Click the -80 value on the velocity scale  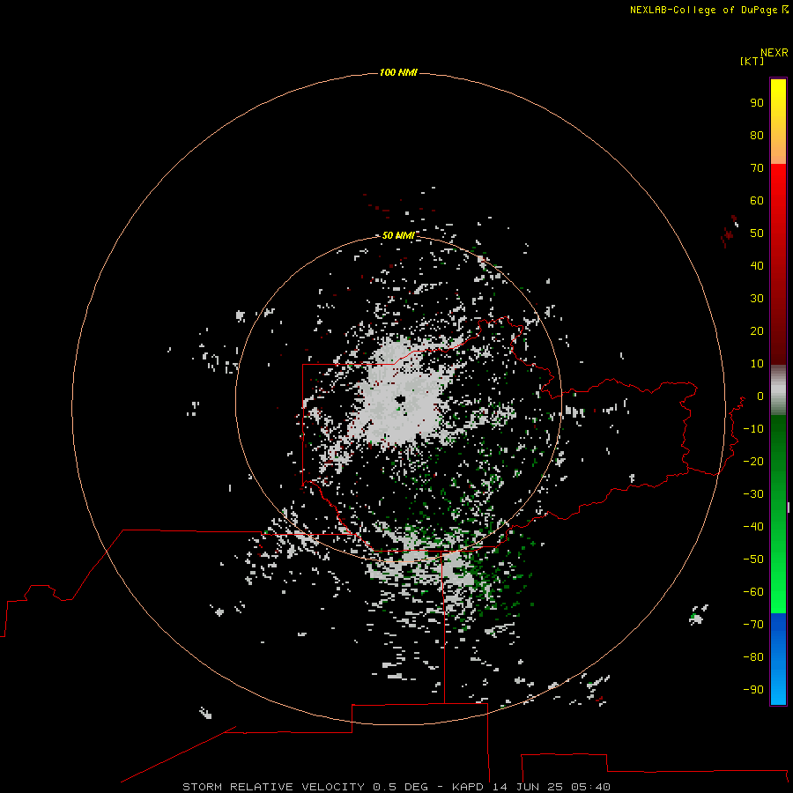coord(753,657)
